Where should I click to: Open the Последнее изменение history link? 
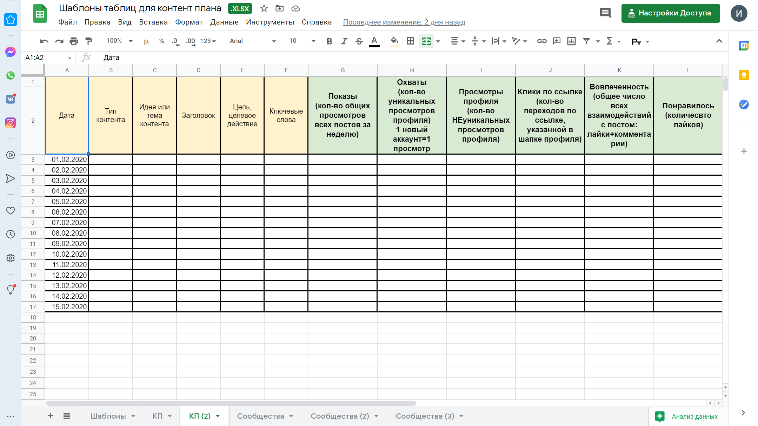pos(404,22)
